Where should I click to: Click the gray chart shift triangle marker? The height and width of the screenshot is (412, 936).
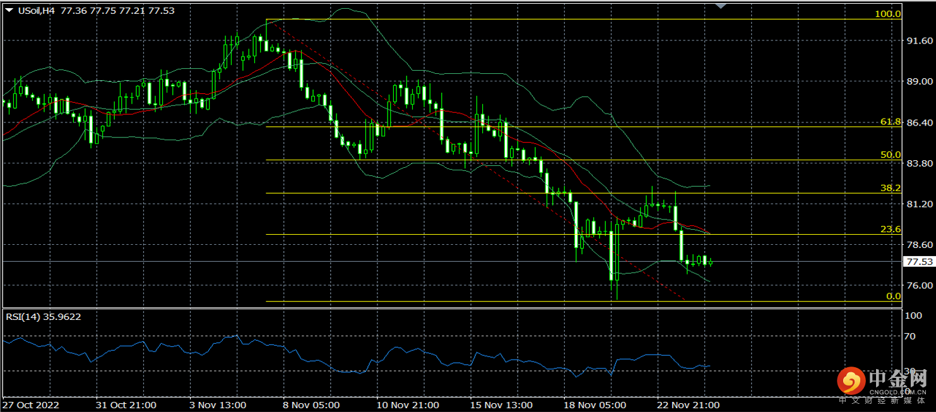click(721, 6)
